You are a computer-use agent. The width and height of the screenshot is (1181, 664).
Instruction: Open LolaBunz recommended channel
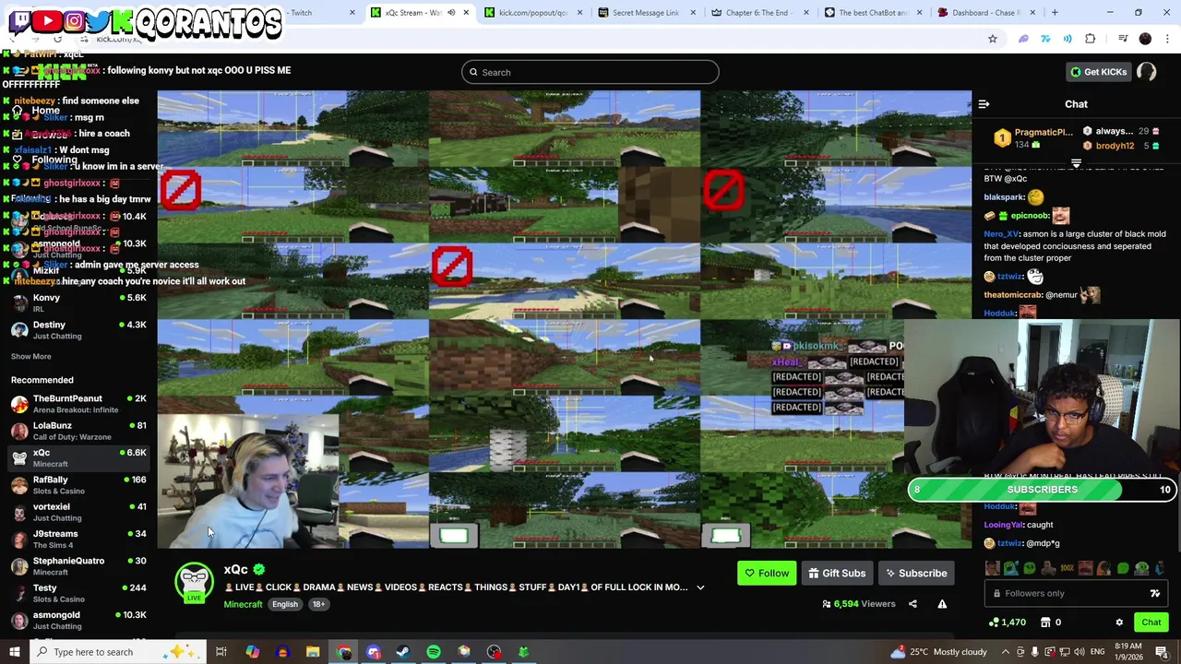pos(78,431)
